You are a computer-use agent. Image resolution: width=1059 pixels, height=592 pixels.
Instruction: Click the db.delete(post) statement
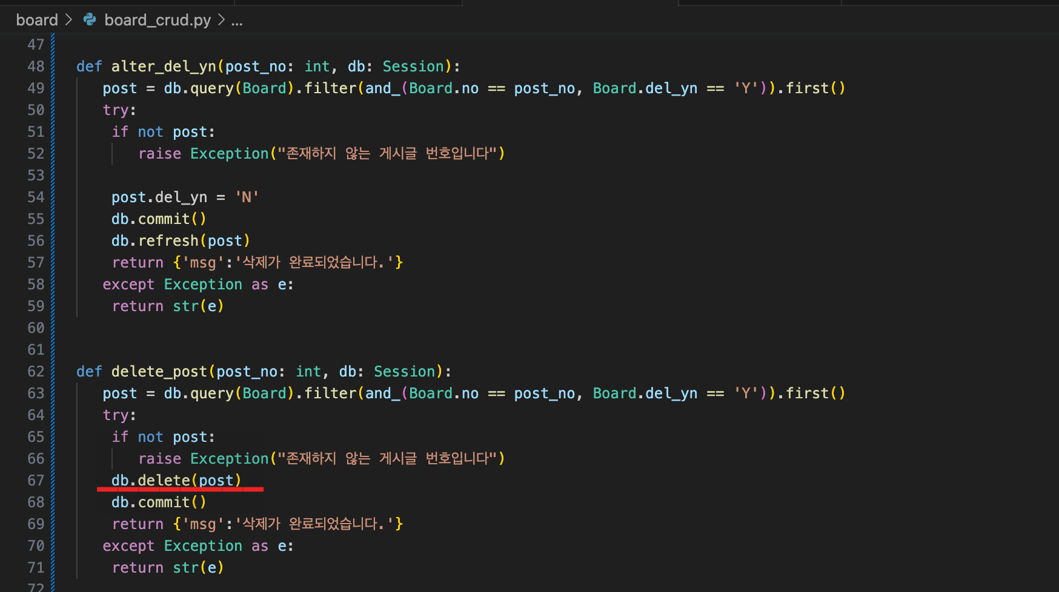tap(176, 481)
